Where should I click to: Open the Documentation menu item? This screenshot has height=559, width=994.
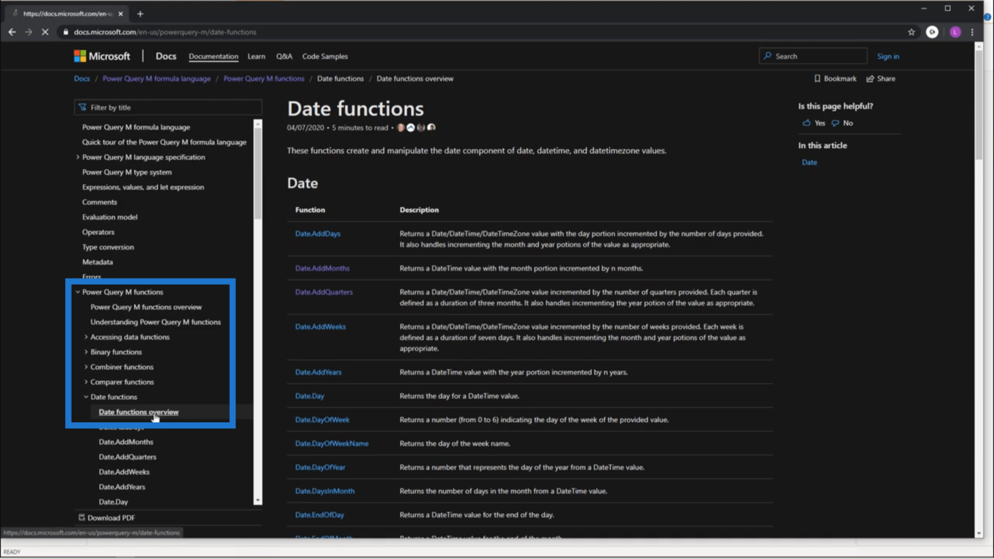pyautogui.click(x=214, y=56)
